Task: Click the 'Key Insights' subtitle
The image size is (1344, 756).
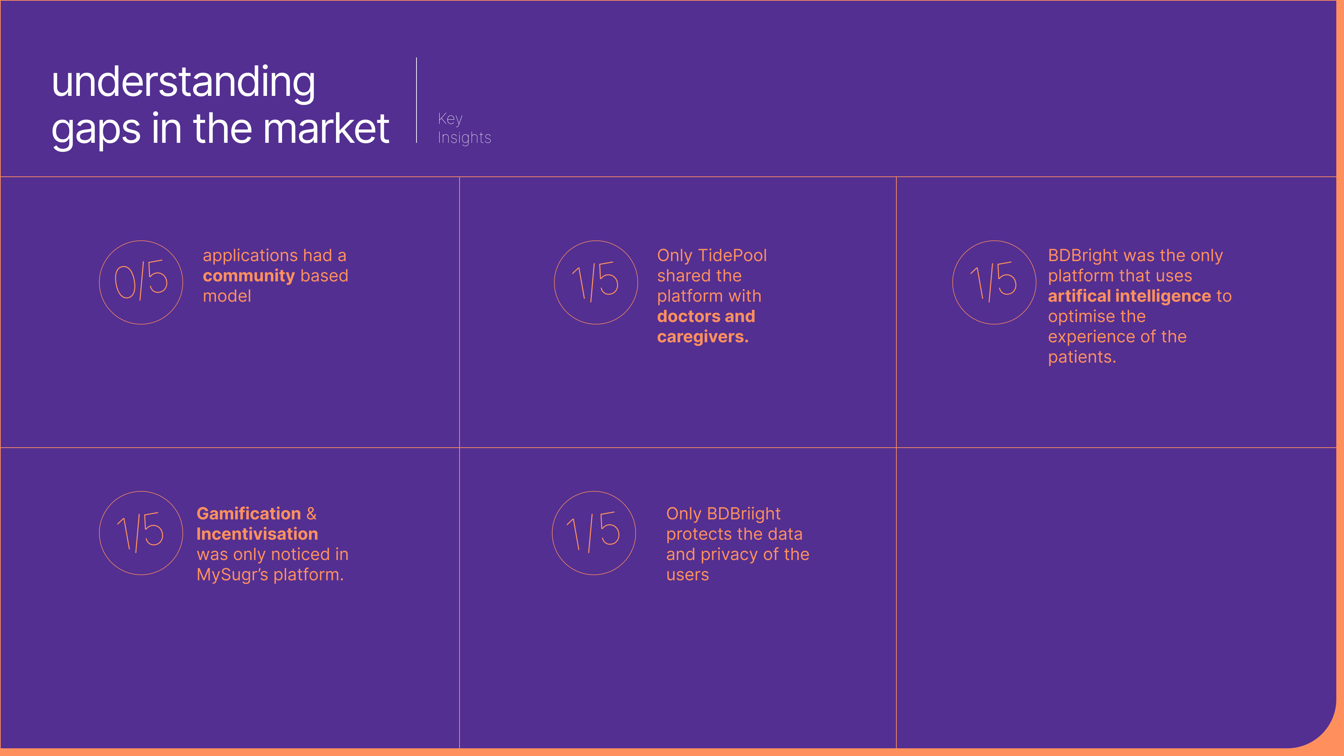Action: tap(464, 128)
